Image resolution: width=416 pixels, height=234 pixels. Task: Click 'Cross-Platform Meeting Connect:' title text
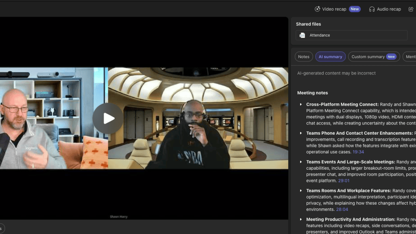tap(342, 104)
